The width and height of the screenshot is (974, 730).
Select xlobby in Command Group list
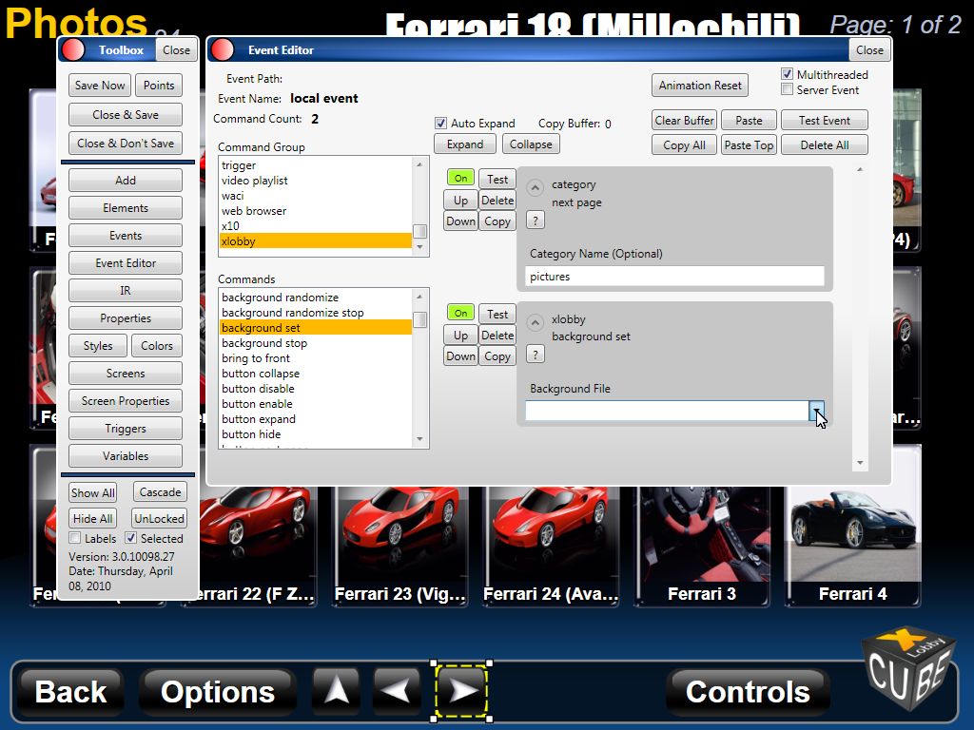pos(316,240)
